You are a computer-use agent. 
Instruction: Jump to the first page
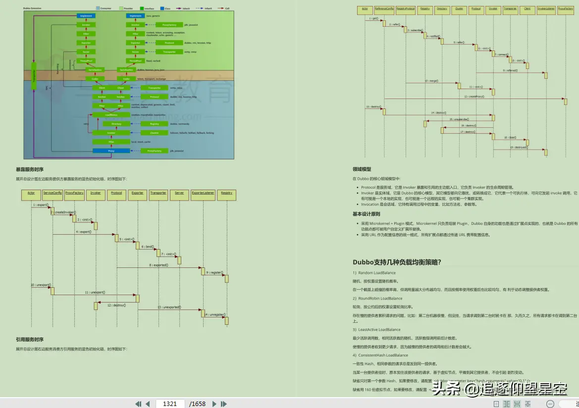(138, 404)
